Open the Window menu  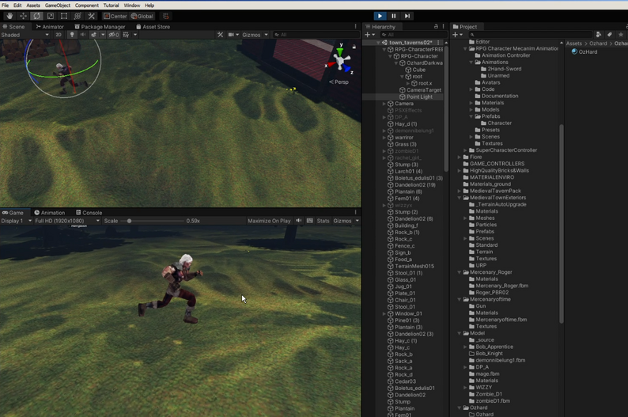[132, 6]
